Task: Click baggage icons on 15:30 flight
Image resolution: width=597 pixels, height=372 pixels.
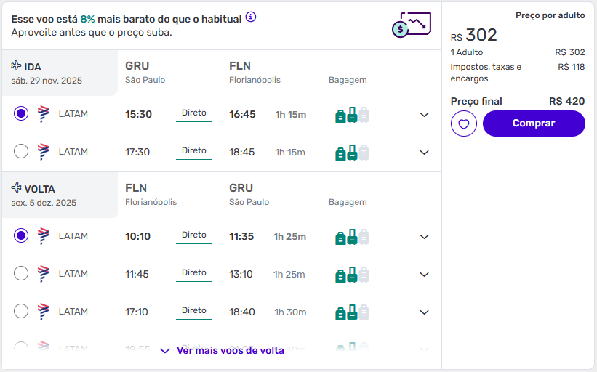Action: tap(352, 115)
